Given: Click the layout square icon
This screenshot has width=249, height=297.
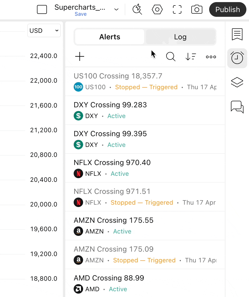Looking at the screenshot, I should (42, 9).
